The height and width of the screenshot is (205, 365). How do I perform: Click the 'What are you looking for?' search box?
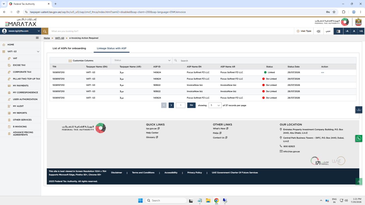coord(171,31)
